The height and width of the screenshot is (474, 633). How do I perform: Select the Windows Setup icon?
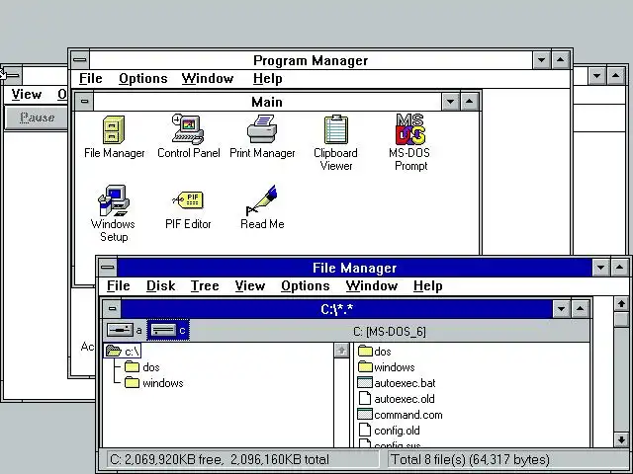point(113,213)
